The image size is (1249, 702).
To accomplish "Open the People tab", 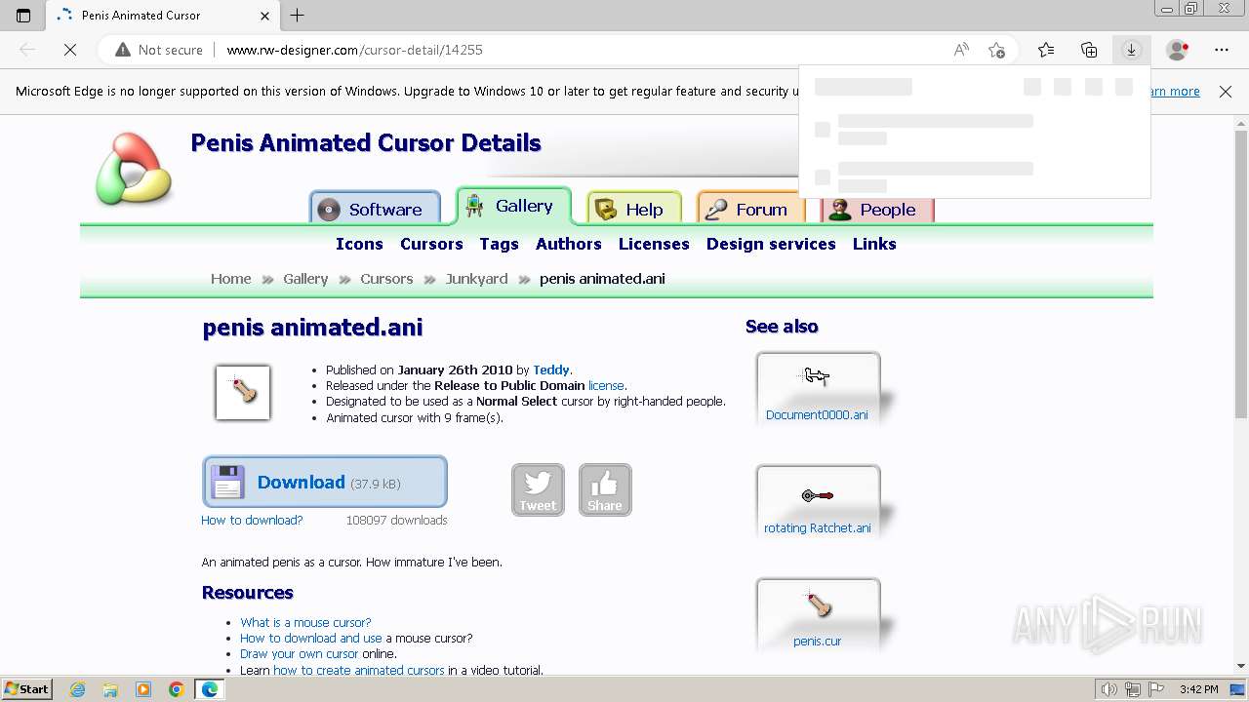I will (877, 209).
